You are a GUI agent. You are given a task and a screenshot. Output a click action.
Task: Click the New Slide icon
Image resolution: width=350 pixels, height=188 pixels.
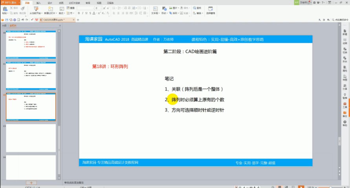(50, 9)
